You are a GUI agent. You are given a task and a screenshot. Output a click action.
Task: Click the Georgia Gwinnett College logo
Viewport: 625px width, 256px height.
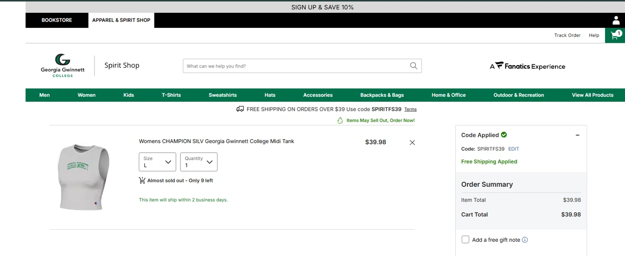62,65
